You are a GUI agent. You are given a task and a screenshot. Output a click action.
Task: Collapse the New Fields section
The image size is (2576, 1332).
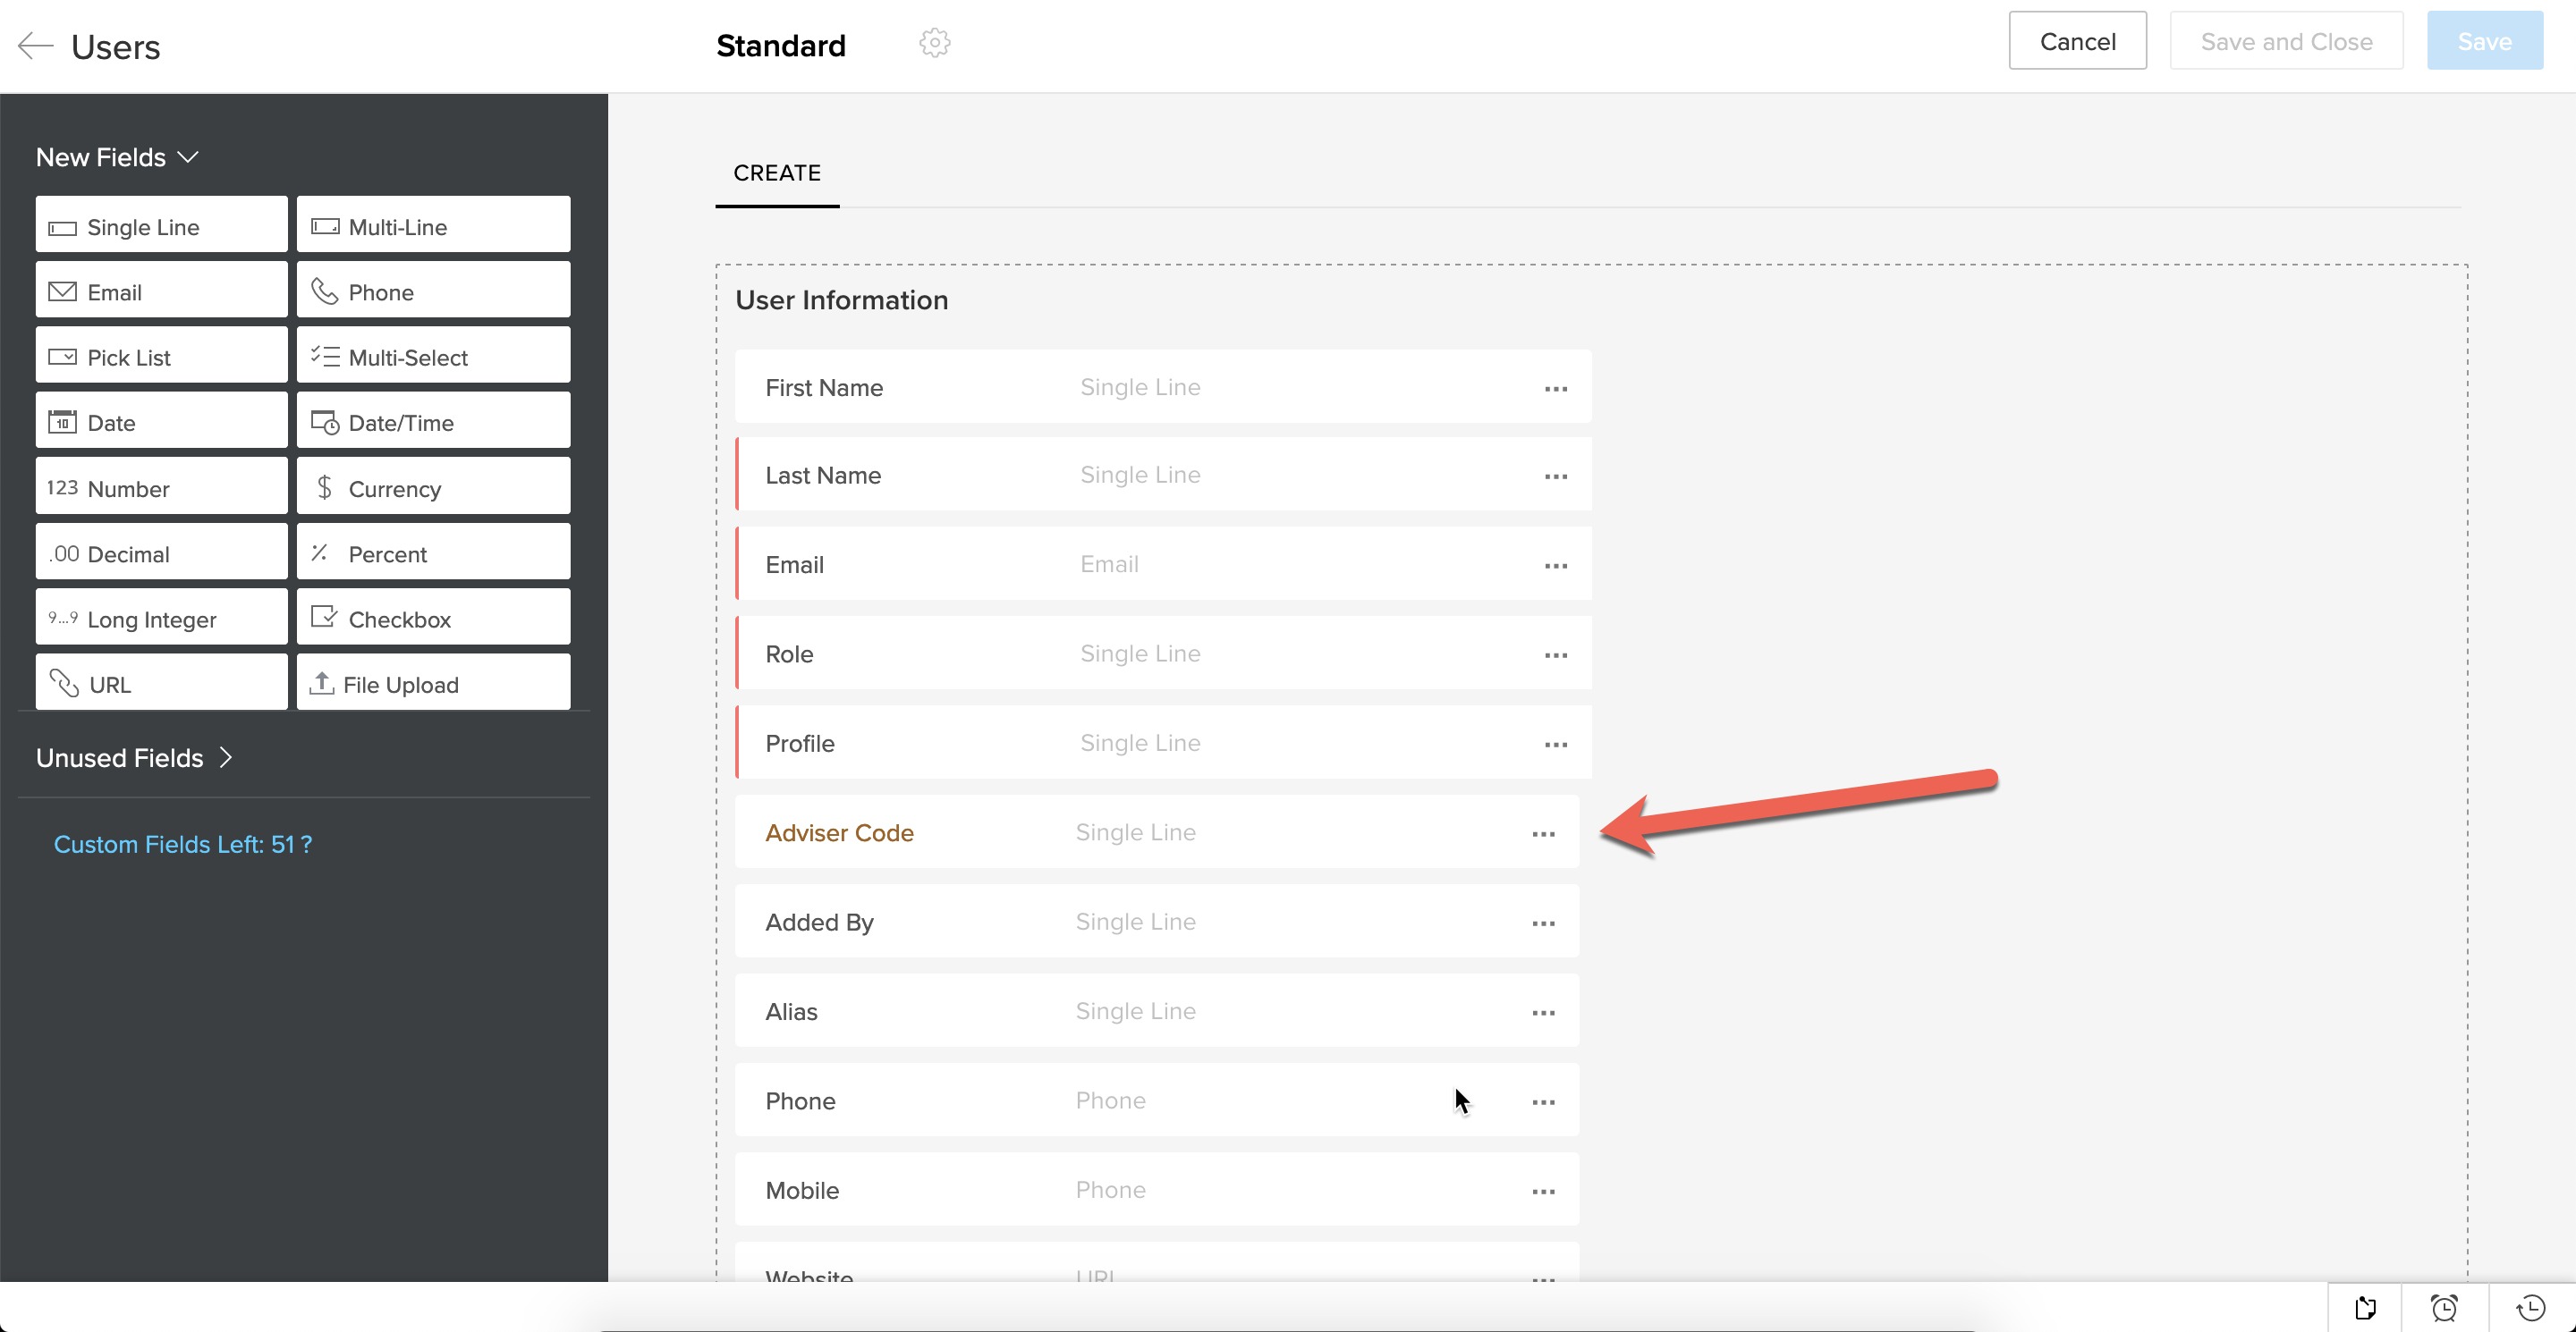point(187,156)
